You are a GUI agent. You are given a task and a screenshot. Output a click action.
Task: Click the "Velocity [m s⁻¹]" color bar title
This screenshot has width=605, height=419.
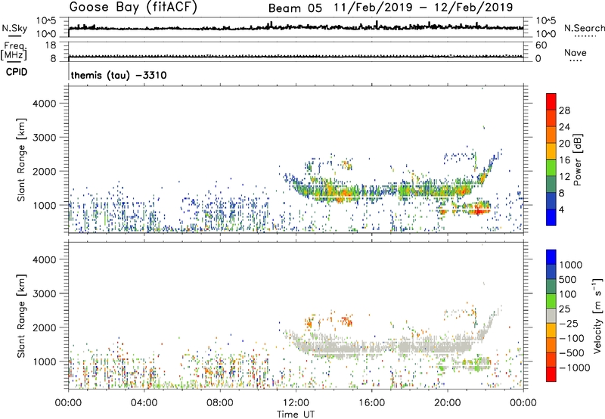[x=597, y=315]
